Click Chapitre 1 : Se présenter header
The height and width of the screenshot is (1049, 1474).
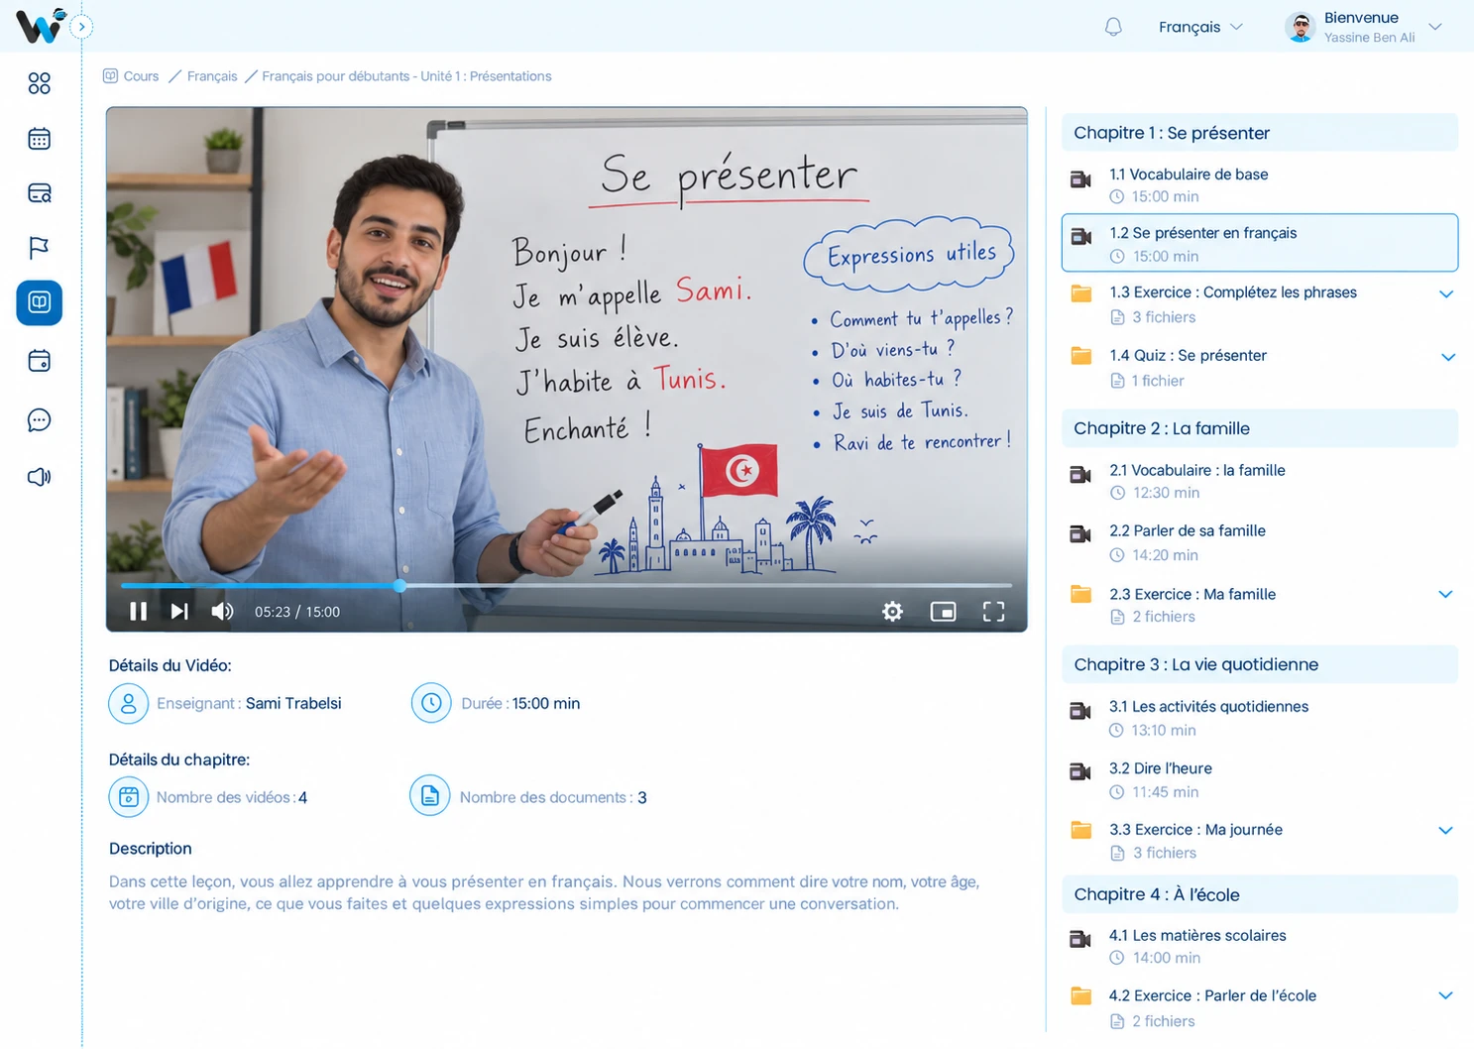tap(1260, 133)
